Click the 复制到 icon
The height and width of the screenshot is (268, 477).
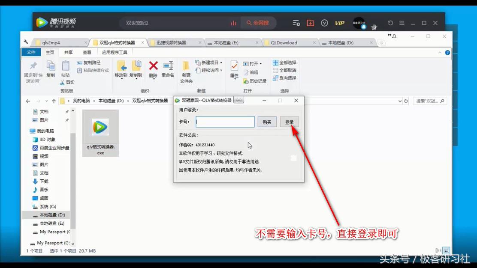(x=136, y=66)
